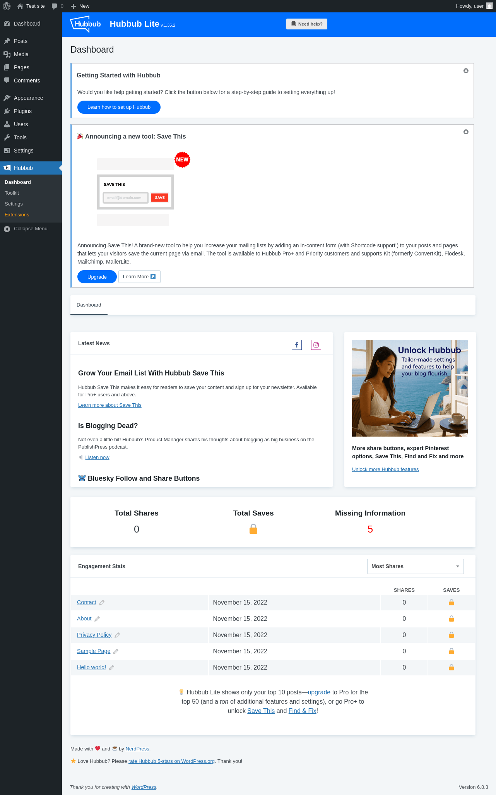Click the upgrade link in the tip text
Screen dimensions: 496x795
click(319, 692)
